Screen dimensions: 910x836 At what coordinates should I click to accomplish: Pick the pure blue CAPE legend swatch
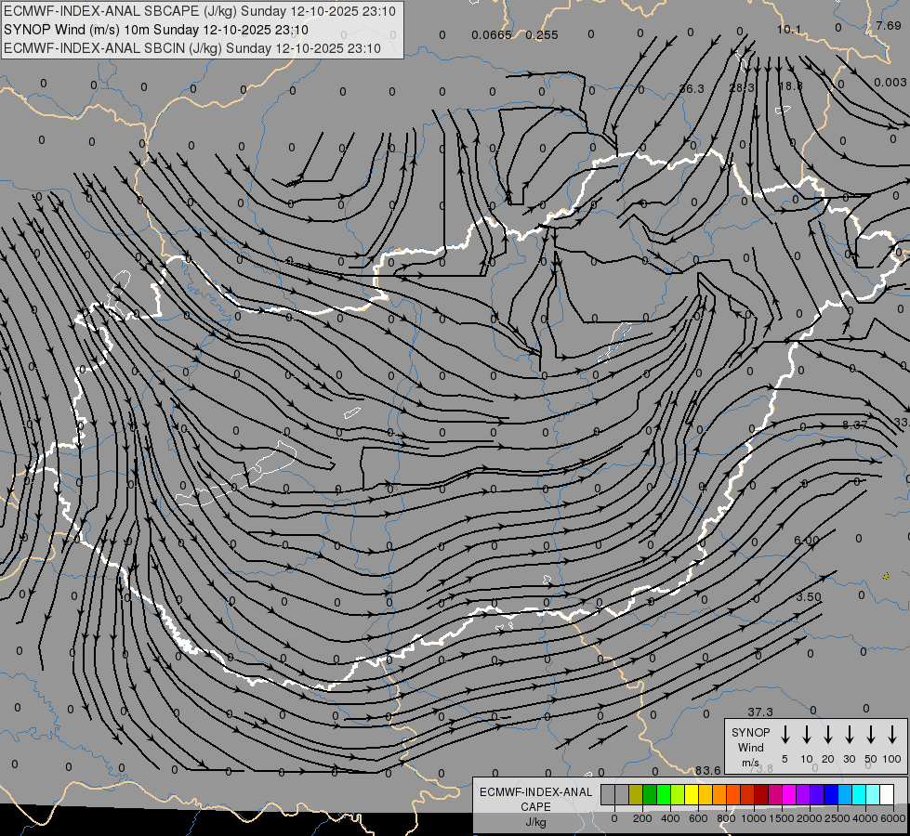coord(831,794)
